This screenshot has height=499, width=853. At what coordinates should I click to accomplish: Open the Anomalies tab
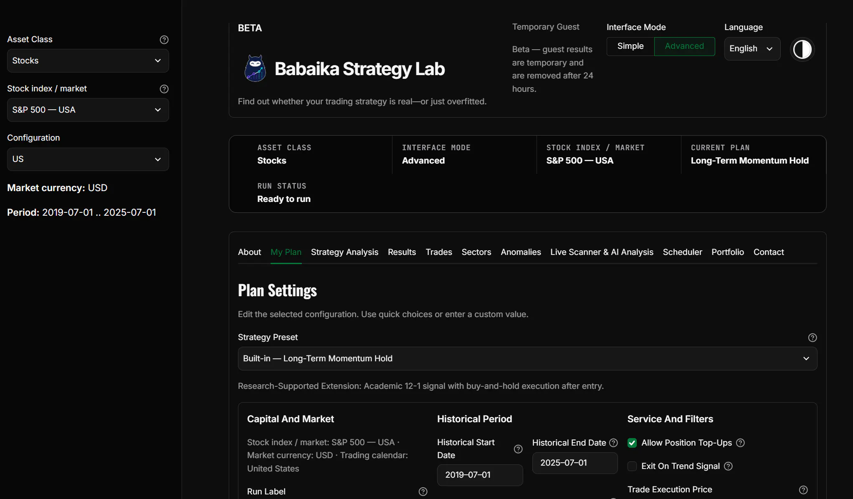coord(521,252)
